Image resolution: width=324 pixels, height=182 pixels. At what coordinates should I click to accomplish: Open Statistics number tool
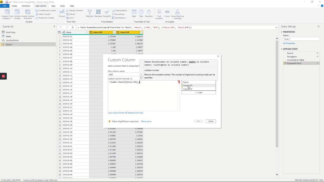click(90, 13)
